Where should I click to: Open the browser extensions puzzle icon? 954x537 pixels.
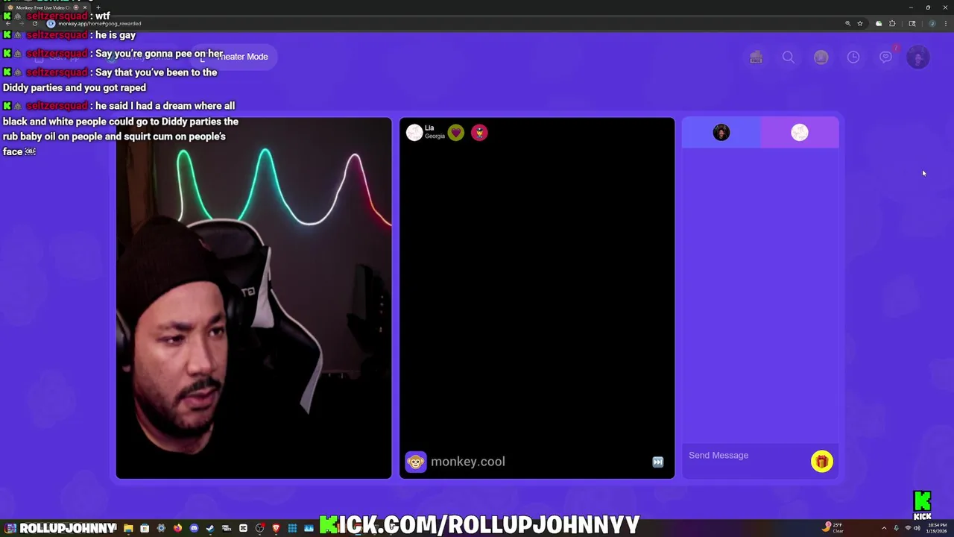(892, 23)
